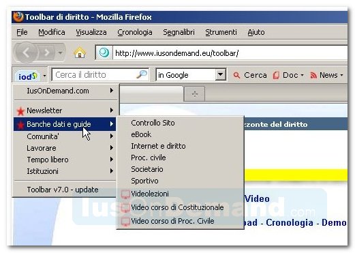Expand the Lavorare submenu arrow

112,148
